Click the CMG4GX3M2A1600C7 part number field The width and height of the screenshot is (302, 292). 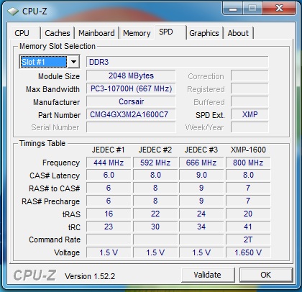pos(131,114)
